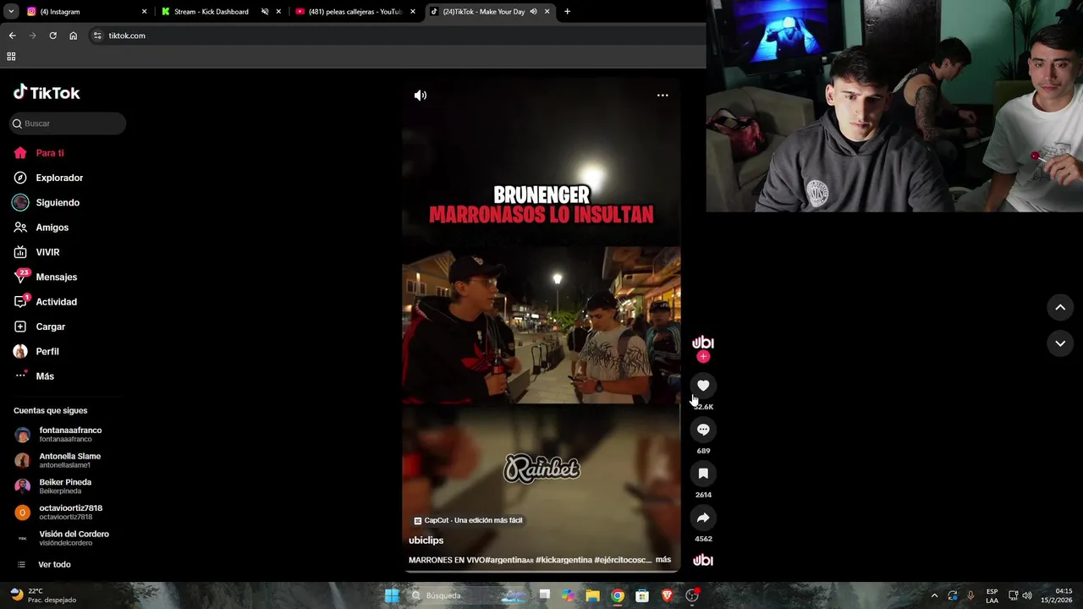1083x609 pixels.
Task: Open Google Chrome from taskbar
Action: point(618,595)
